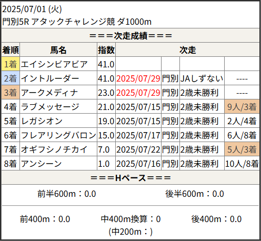Viewport: 261px width, 241px height.
Task: Click the Hペース section header
Action: pos(130,178)
